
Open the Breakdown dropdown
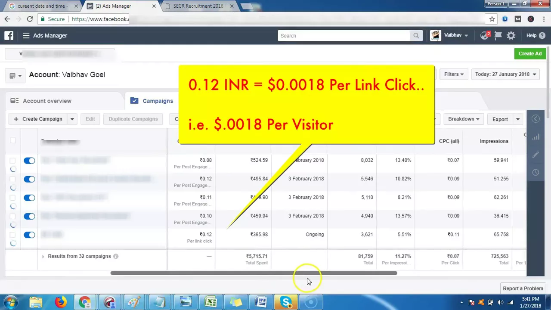(x=464, y=119)
